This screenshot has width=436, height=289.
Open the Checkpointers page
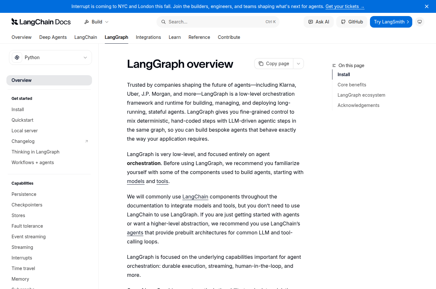coord(27,205)
